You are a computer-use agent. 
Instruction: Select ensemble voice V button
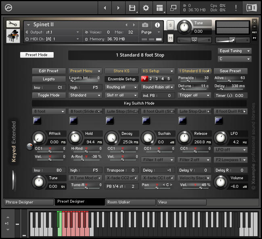(x=145, y=79)
